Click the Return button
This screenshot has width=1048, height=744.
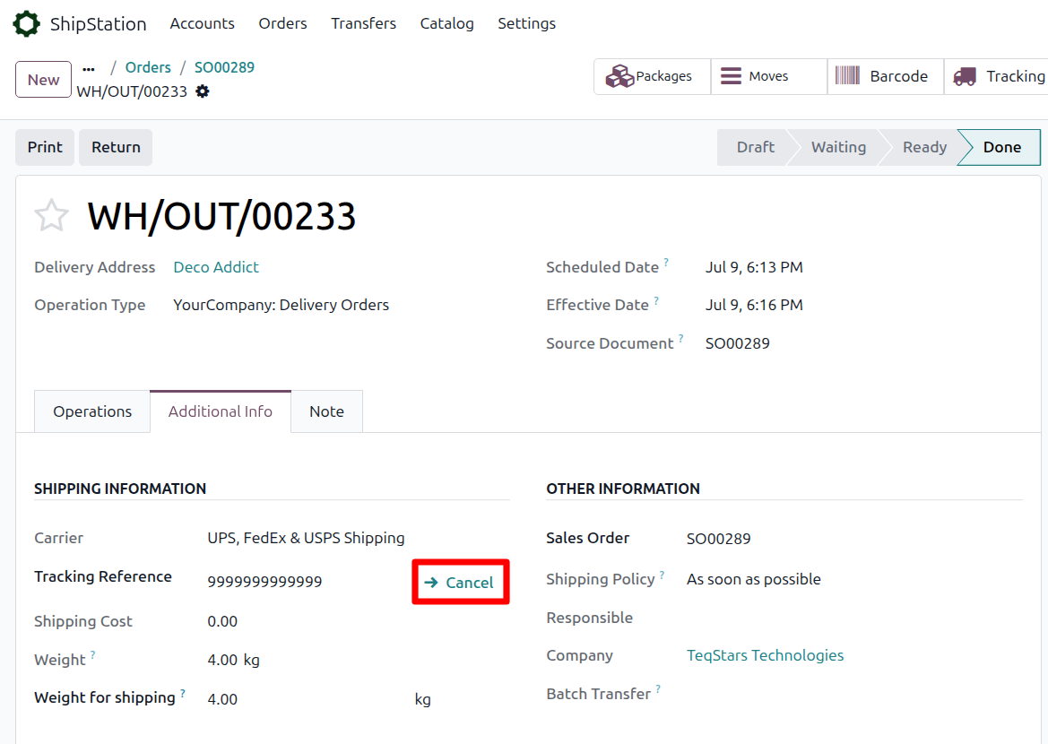click(116, 147)
